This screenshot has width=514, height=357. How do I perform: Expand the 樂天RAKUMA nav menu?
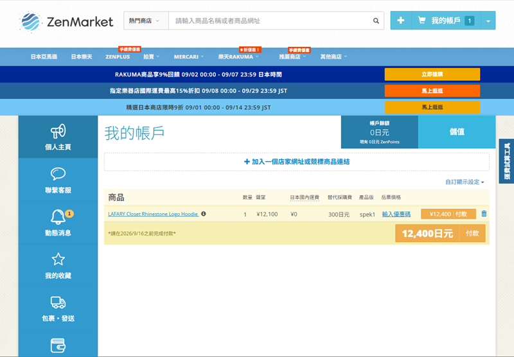point(238,57)
